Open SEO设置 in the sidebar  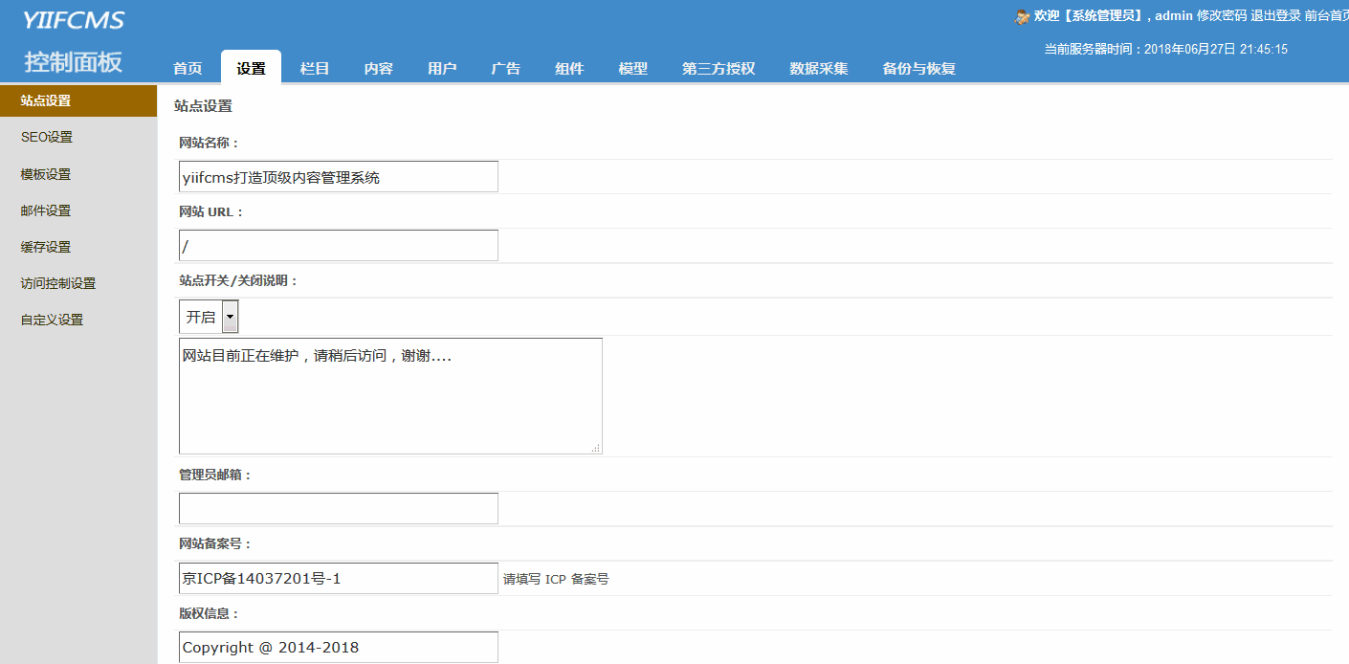(47, 137)
